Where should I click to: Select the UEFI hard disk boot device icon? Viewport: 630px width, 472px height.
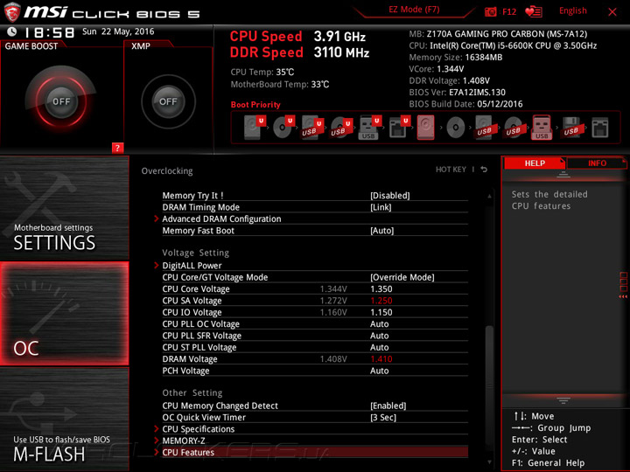pos(255,128)
